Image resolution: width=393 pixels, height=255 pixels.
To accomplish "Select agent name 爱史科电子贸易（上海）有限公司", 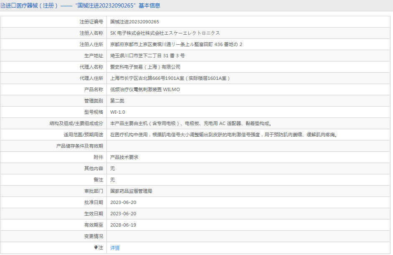I will (x=145, y=67).
